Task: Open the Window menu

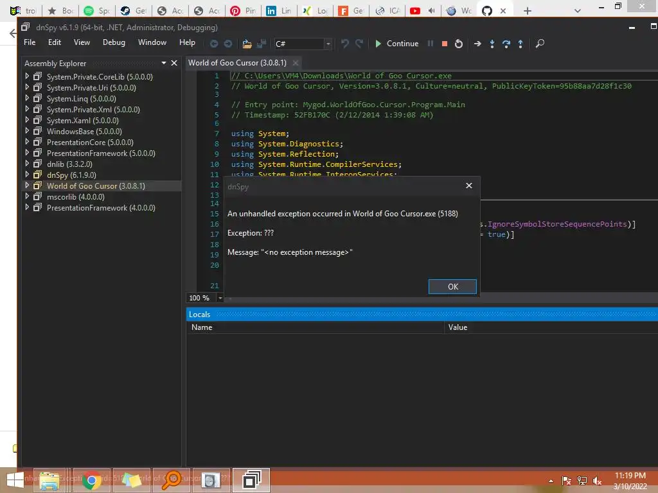Action: (x=152, y=42)
